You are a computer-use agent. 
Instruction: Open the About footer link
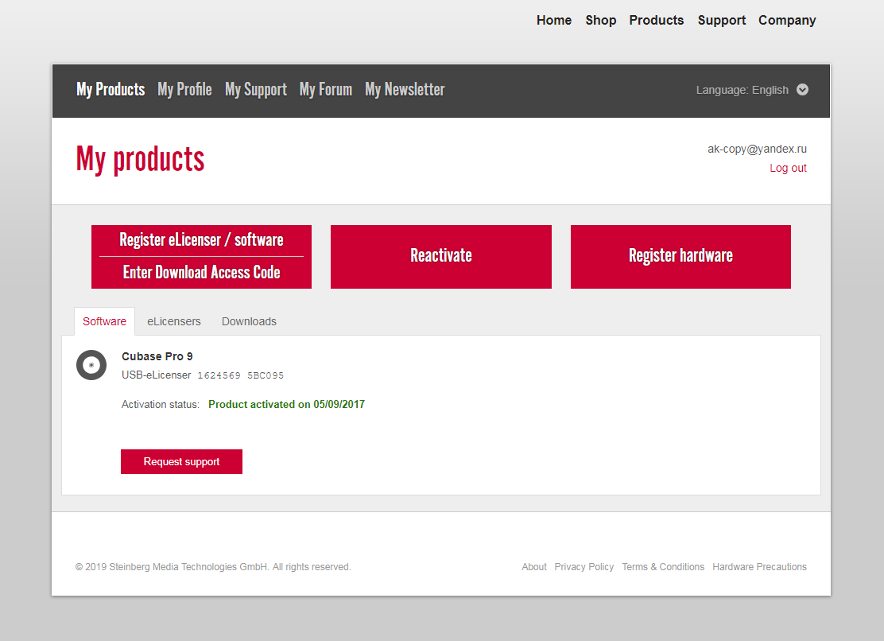coord(534,566)
